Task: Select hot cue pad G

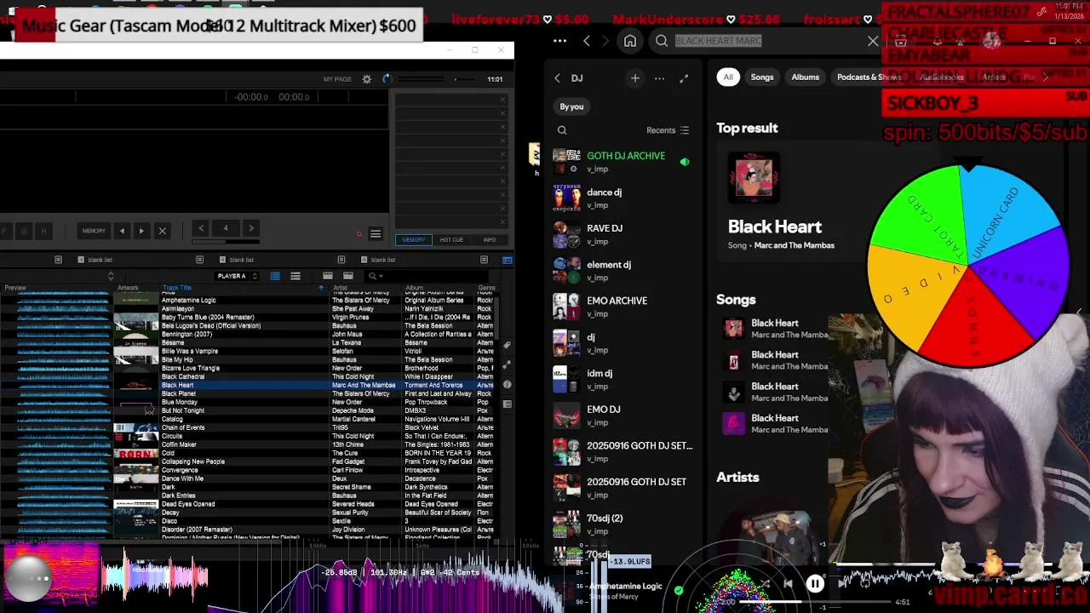Action: coord(24,231)
